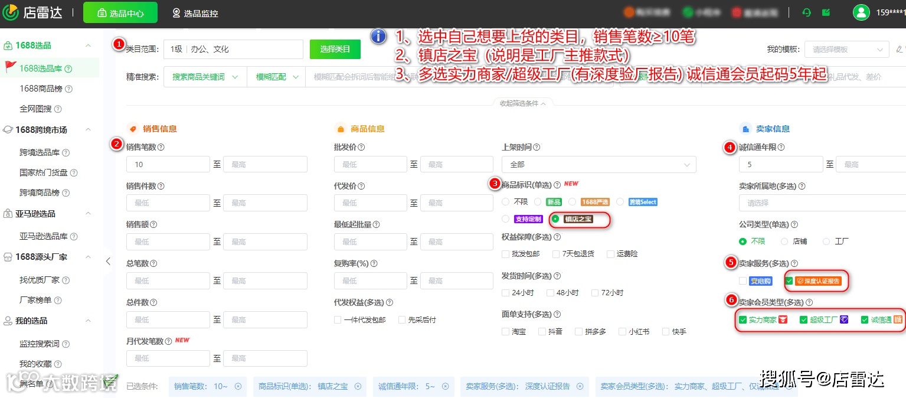This screenshot has width=906, height=398.
Task: Open 1688商品榜 in sidebar
Action: [x=41, y=89]
